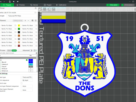This screenshot has height=102, width=136.
Task: Clear the object search box
Action: point(37,53)
